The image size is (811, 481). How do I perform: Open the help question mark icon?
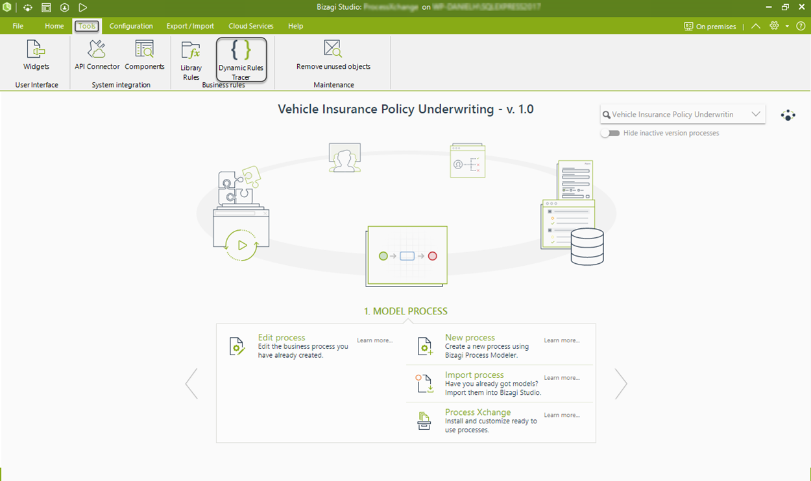pyautogui.click(x=801, y=26)
